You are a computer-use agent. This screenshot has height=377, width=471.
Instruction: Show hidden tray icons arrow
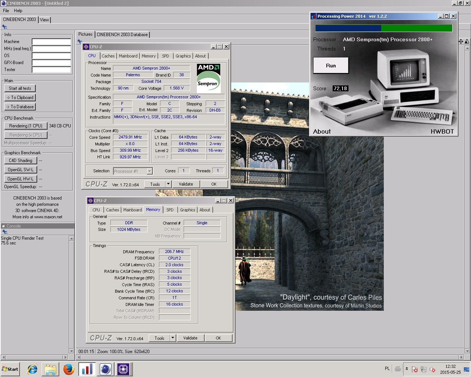tap(407, 369)
